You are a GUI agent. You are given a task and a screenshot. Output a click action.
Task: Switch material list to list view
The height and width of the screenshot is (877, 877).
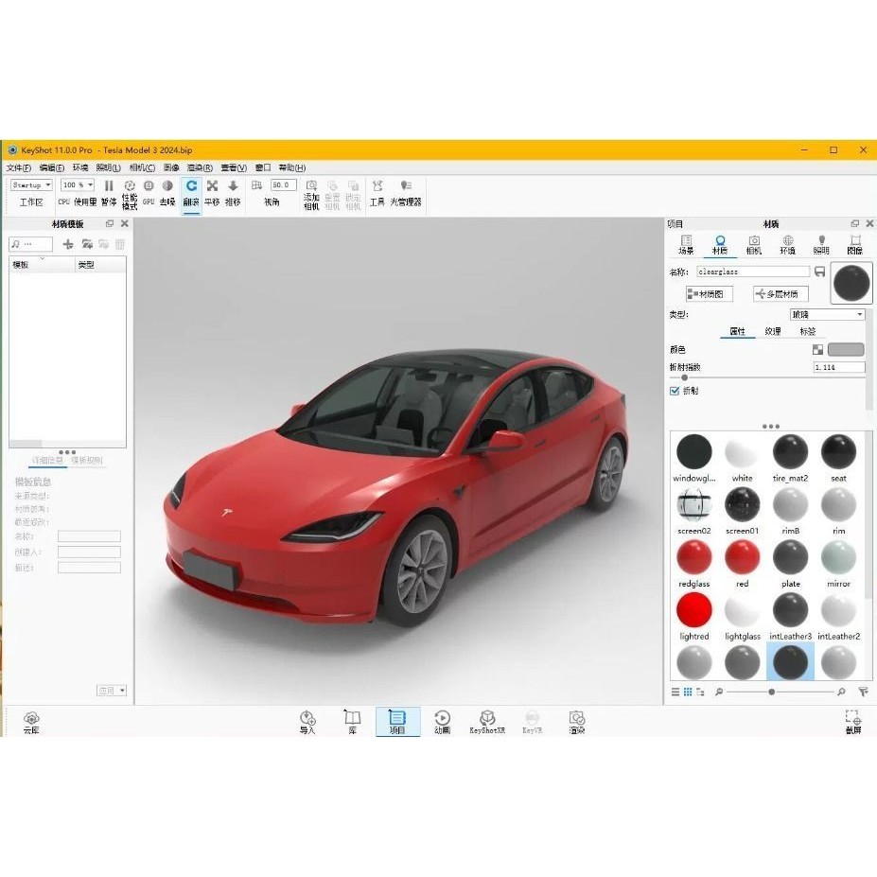[675, 692]
